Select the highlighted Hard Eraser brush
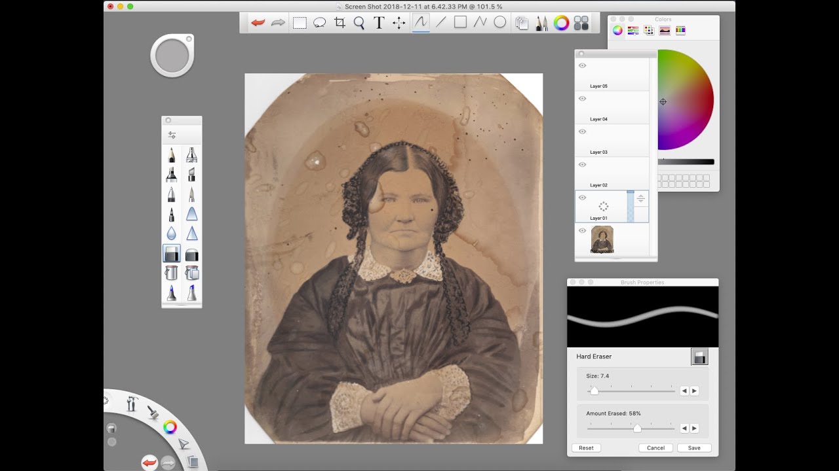Image resolution: width=839 pixels, height=471 pixels. point(172,254)
